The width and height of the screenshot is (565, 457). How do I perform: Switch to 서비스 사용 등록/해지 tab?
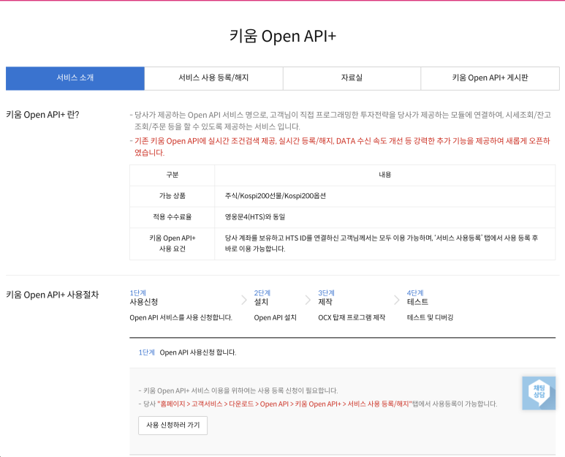(213, 78)
